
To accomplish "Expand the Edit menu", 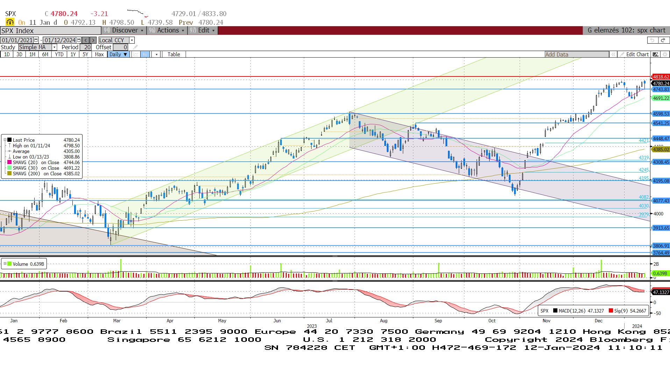I will 202,30.
